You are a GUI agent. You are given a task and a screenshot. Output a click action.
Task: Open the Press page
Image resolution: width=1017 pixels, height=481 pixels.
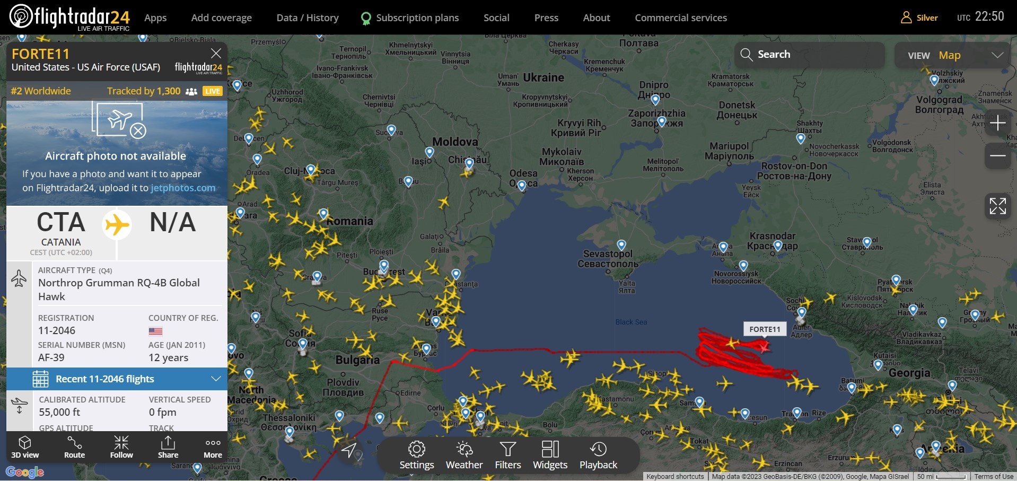(x=546, y=18)
